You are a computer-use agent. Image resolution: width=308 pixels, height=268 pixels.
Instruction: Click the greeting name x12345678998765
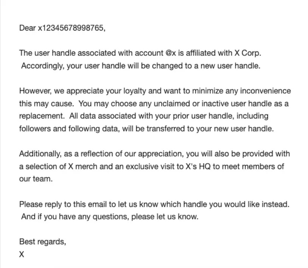coord(71,28)
